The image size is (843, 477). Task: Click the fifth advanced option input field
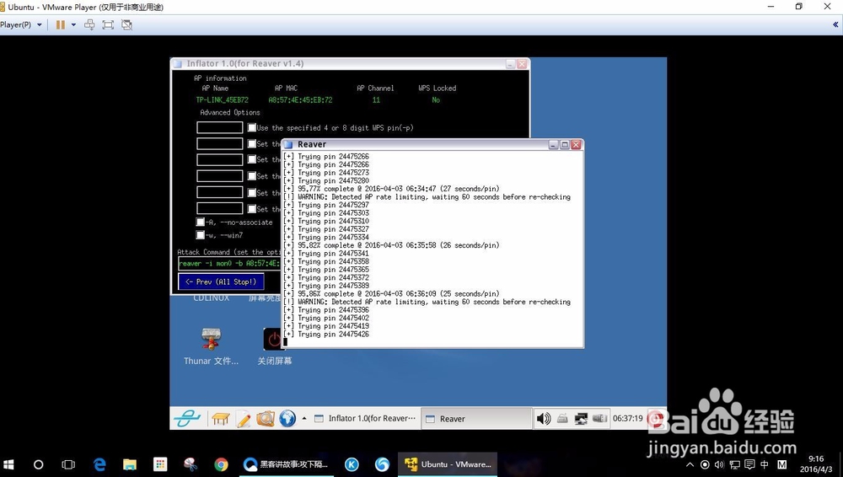pyautogui.click(x=220, y=192)
